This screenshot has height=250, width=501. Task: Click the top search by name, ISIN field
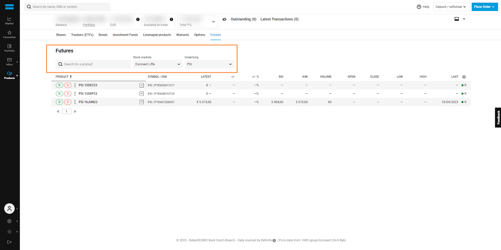[x=67, y=7]
